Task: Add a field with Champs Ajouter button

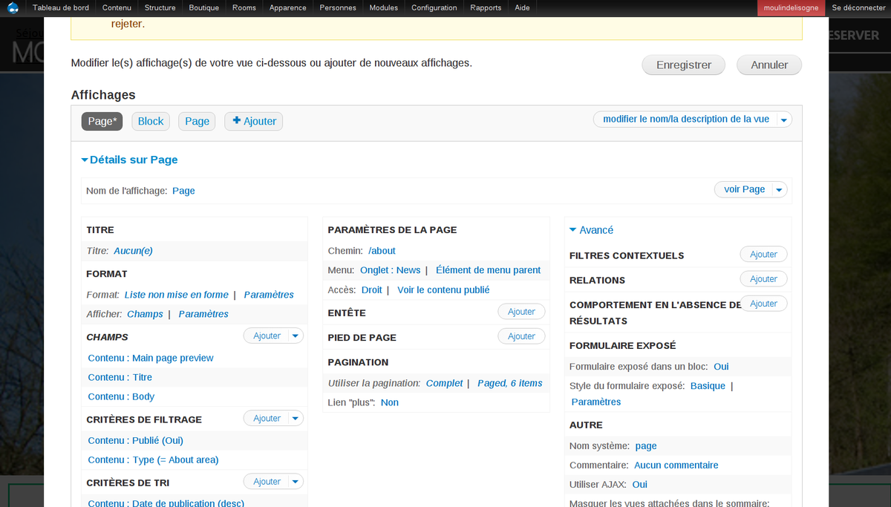Action: (x=267, y=336)
